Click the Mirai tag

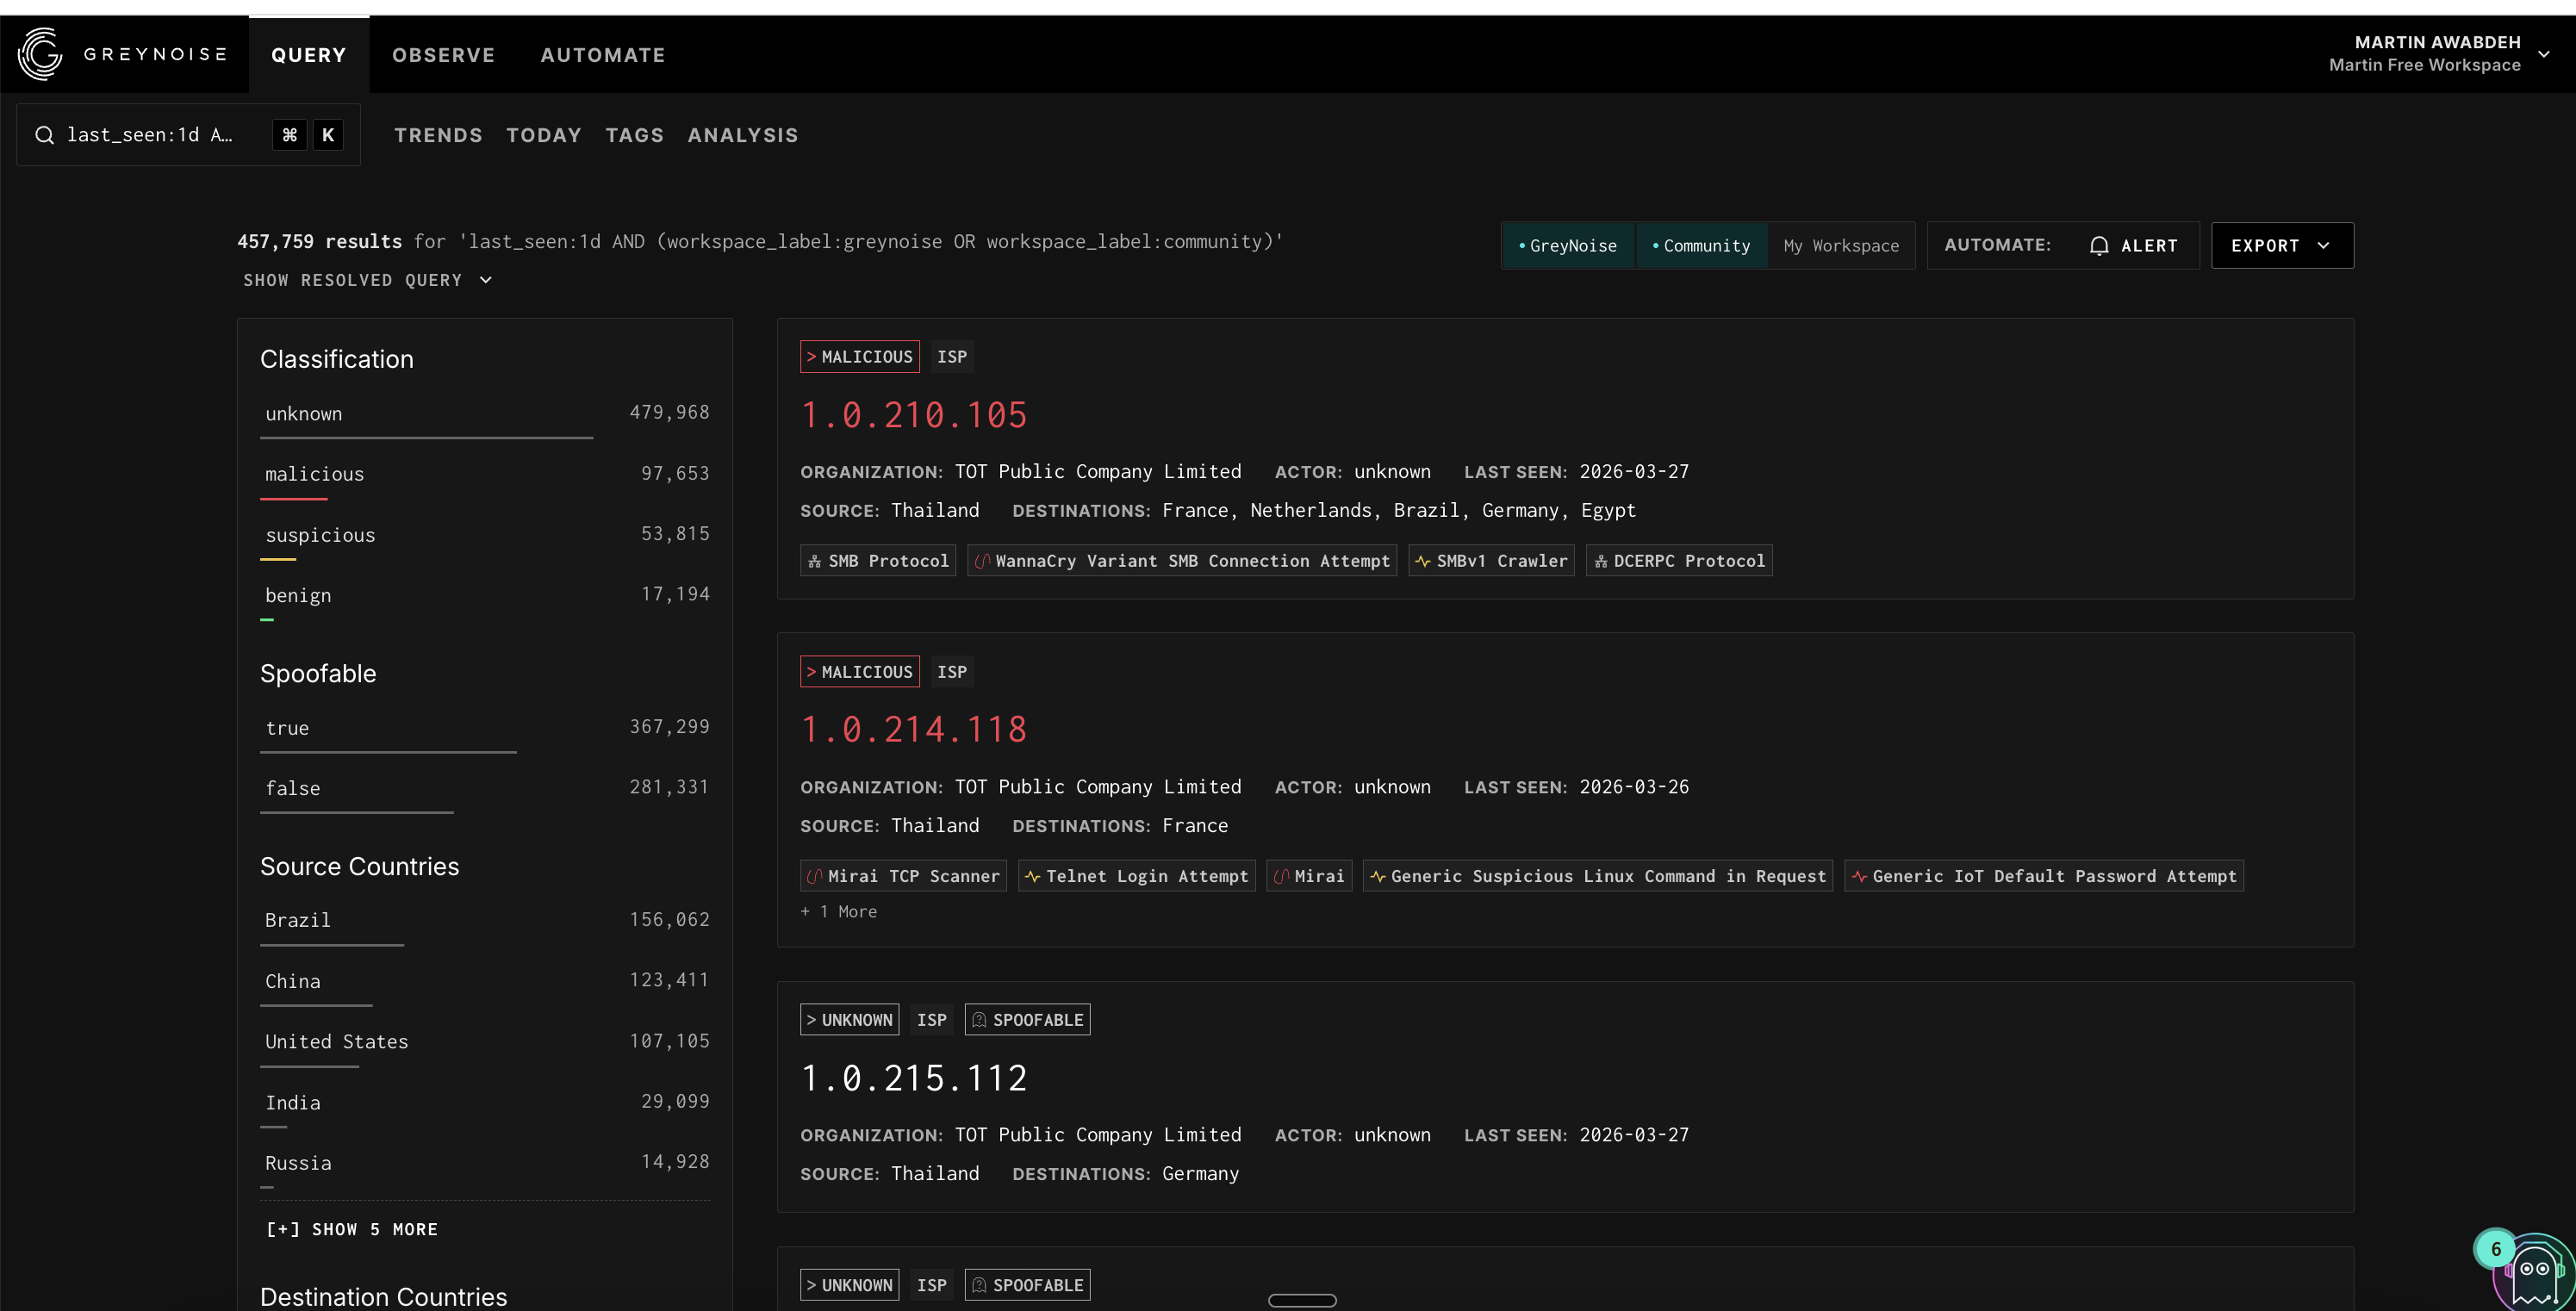pyautogui.click(x=1309, y=876)
